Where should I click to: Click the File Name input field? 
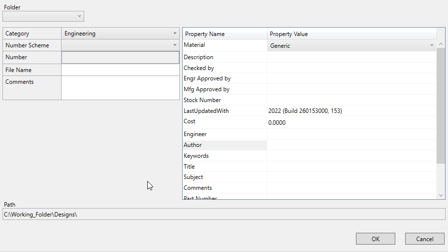(x=120, y=70)
